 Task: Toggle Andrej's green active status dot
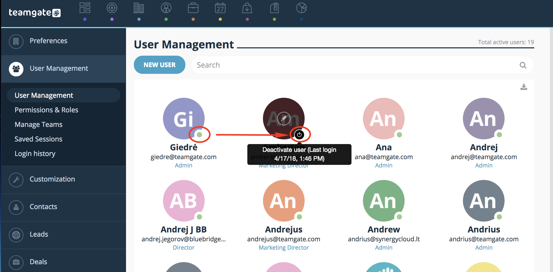pos(499,134)
